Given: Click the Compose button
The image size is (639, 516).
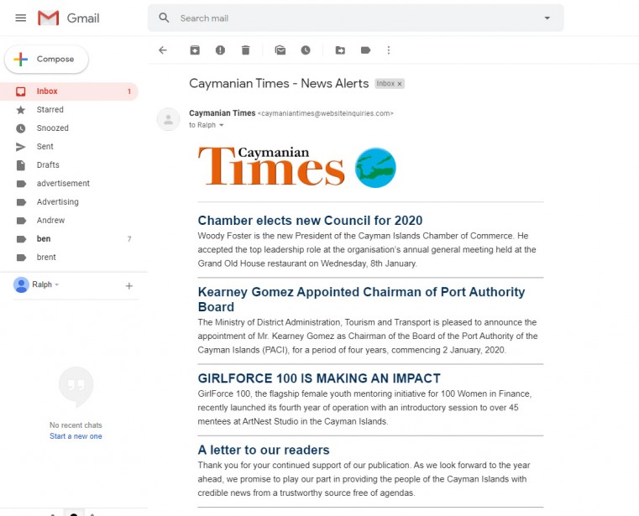Looking at the screenshot, I should pos(46,59).
